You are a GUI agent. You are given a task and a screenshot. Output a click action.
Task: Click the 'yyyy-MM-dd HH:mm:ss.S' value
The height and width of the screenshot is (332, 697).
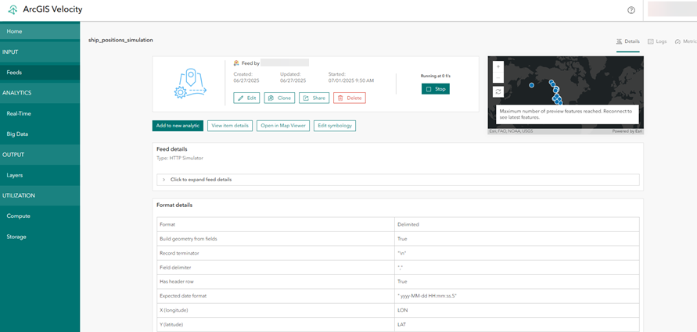point(427,295)
